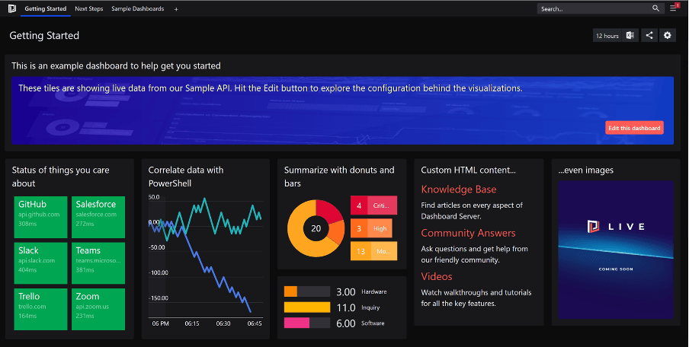Click the Edit this dashboard button

click(634, 128)
